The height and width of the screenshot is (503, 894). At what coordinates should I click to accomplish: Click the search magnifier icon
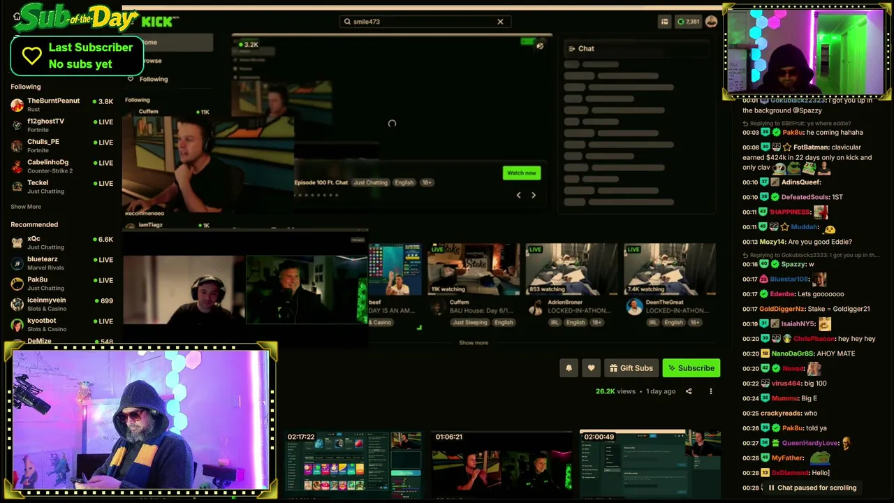[x=347, y=22]
